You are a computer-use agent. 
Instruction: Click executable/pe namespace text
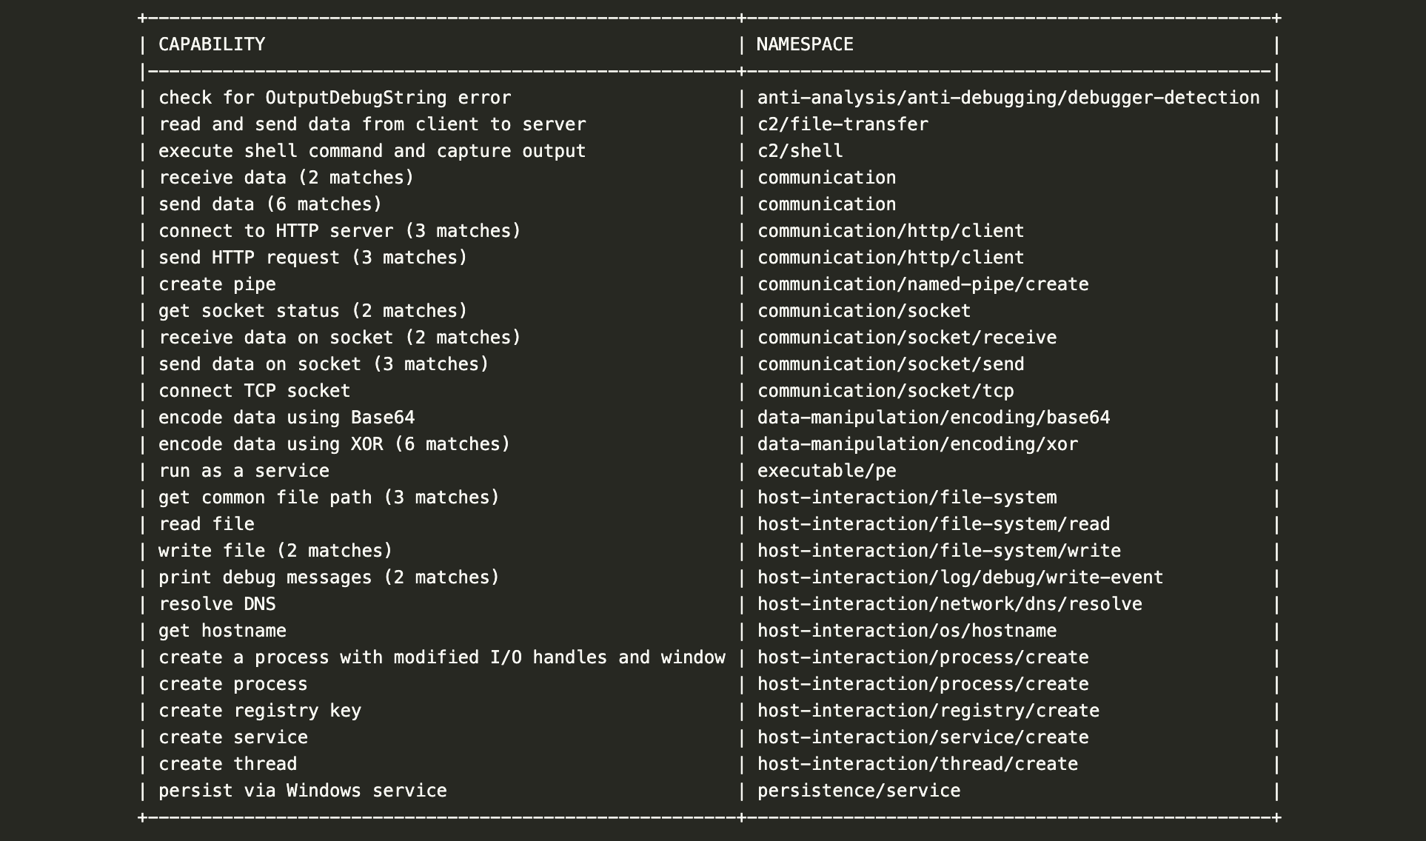[x=826, y=471]
